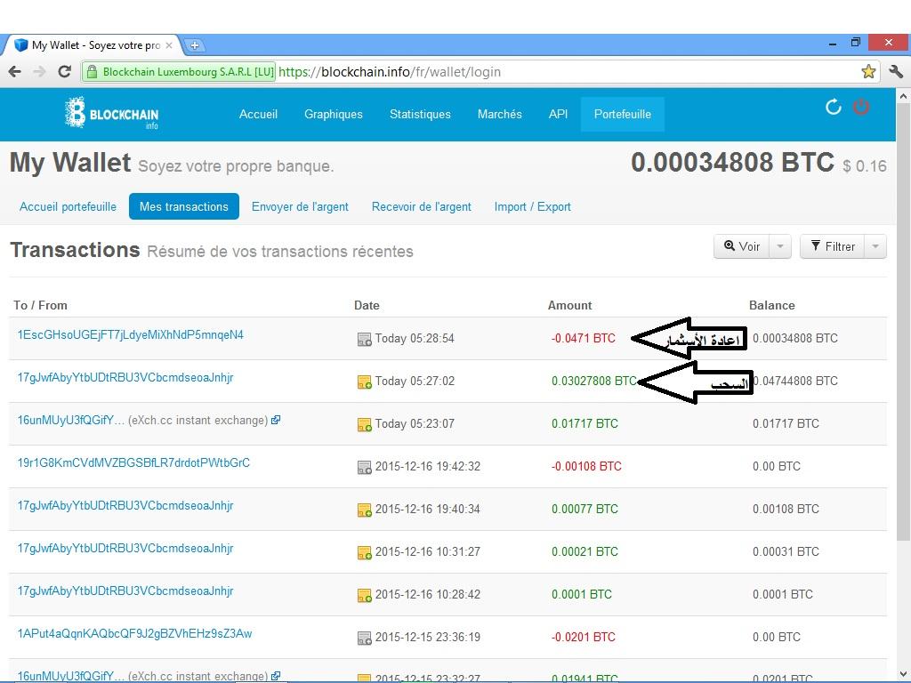Expand the Voir dropdown arrow

[x=779, y=246]
